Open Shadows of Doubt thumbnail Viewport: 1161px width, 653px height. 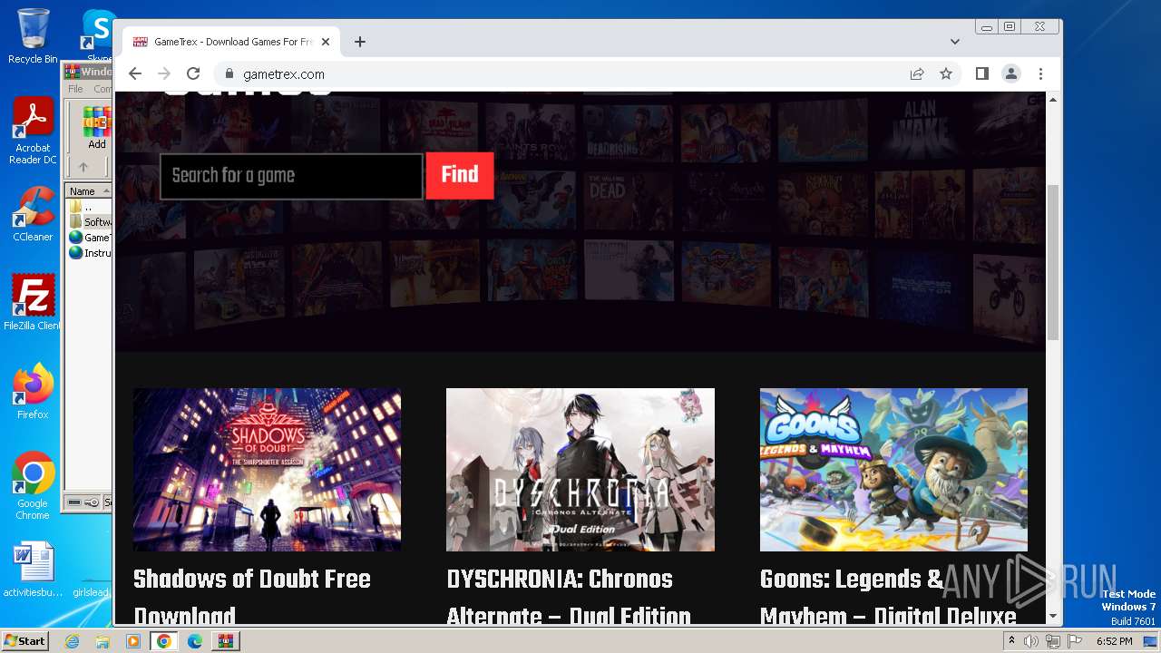tap(267, 470)
